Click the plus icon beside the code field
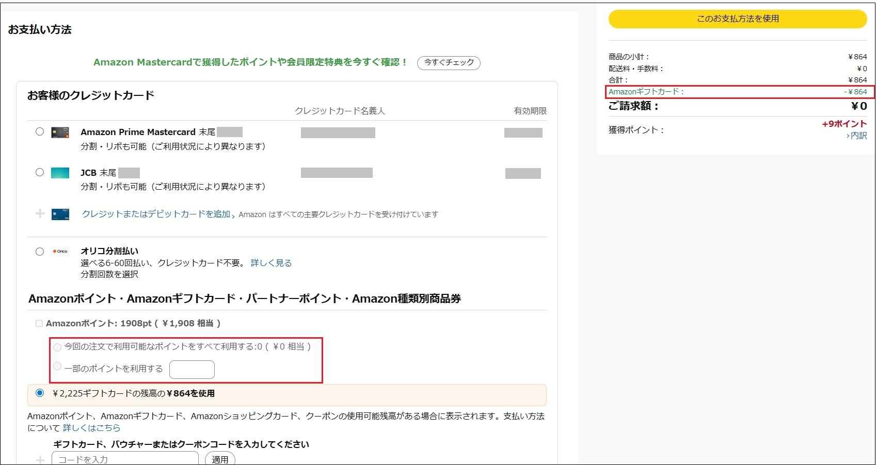This screenshot has height=465, width=876. (x=40, y=459)
